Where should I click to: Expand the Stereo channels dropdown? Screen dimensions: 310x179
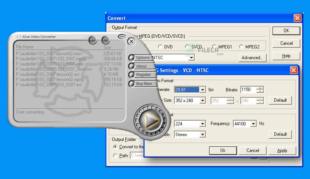point(202,135)
